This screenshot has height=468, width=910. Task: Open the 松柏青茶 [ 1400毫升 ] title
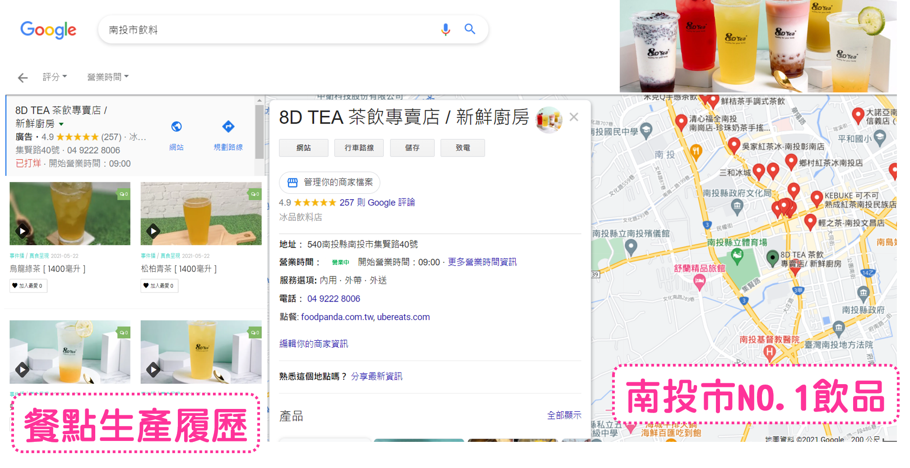[x=179, y=269]
